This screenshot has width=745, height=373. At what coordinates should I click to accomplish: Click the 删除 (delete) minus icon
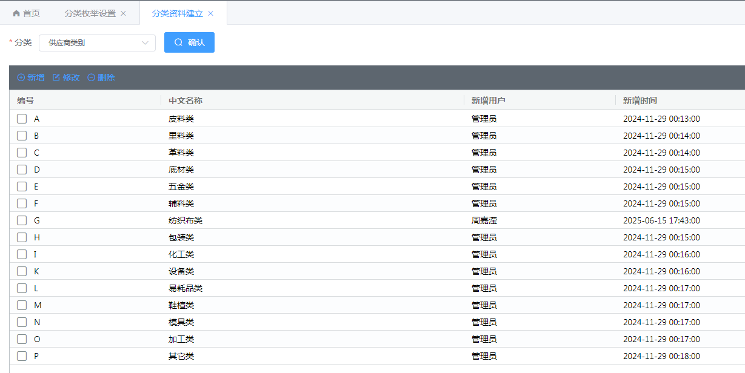click(x=92, y=78)
